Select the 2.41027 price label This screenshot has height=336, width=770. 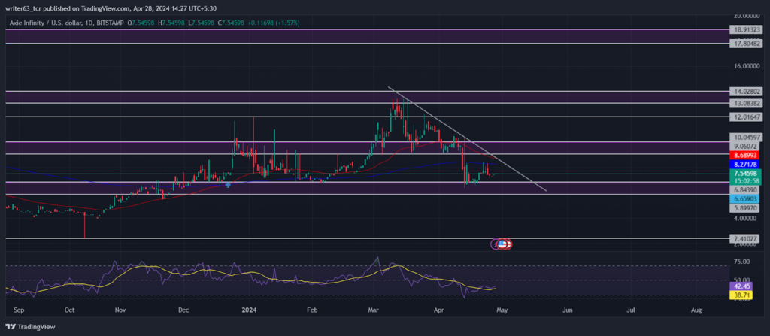pyautogui.click(x=744, y=239)
